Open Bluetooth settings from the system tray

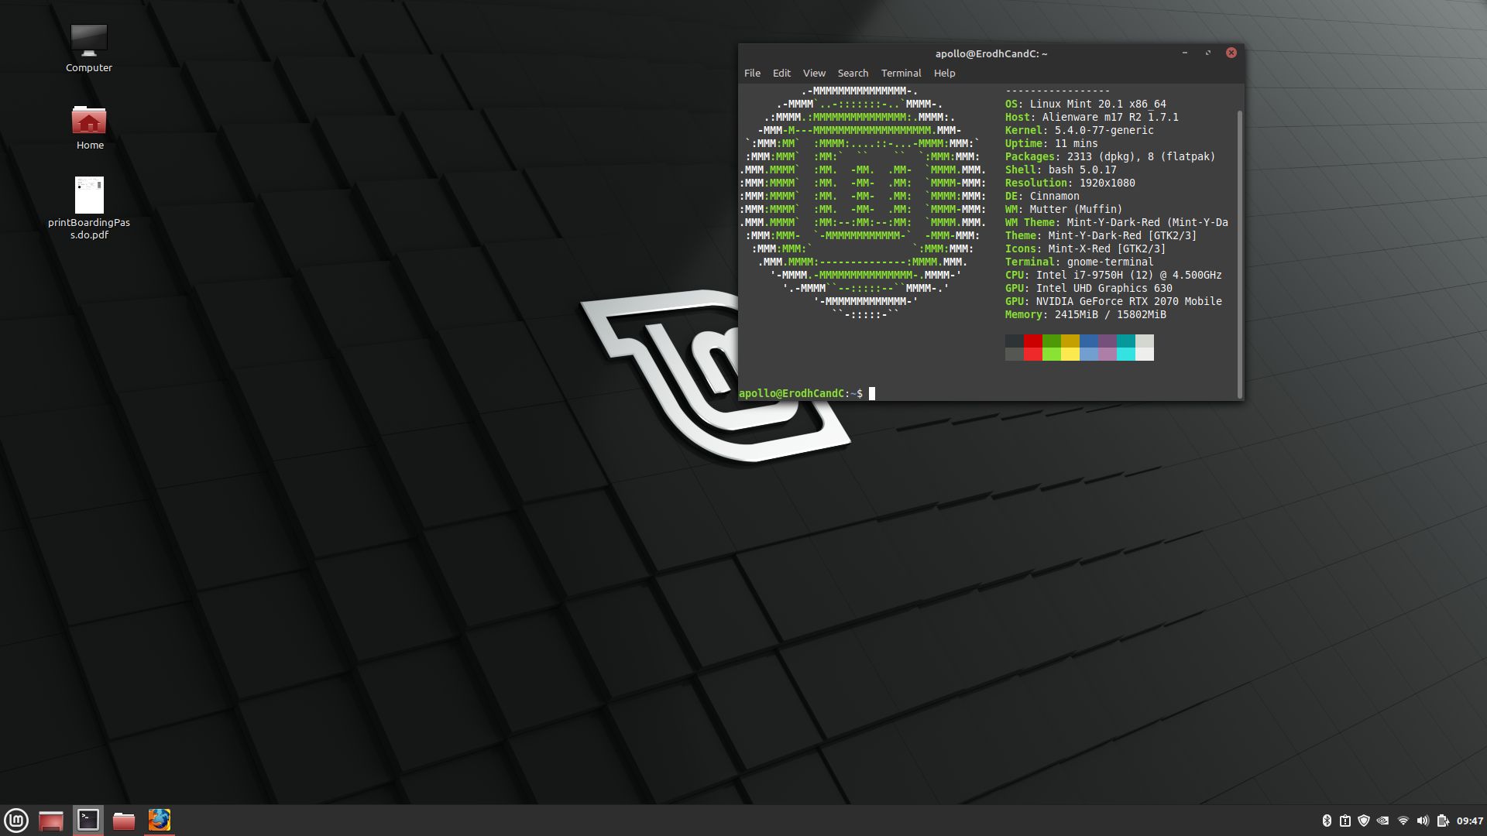coord(1327,820)
